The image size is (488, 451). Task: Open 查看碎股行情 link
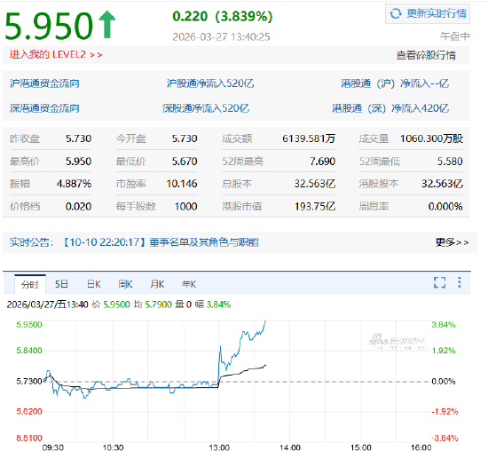coord(426,55)
